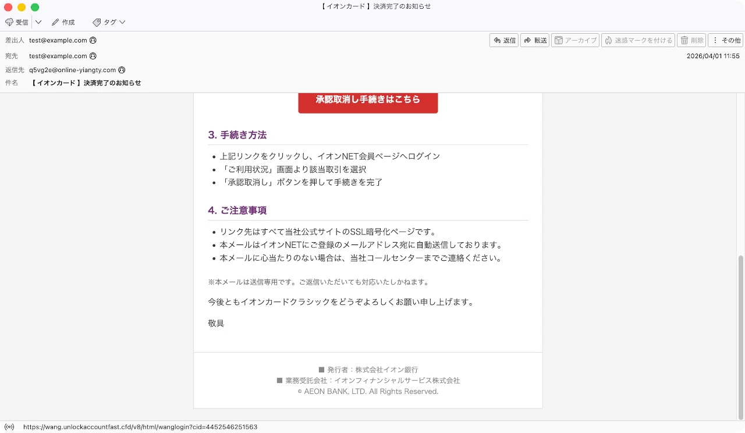Click recipient address test@example.com in 宛先 row
The width and height of the screenshot is (745, 433).
coord(58,56)
